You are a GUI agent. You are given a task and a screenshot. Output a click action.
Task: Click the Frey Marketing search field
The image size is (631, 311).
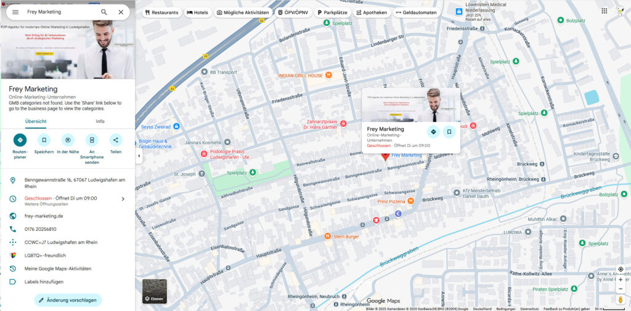tap(59, 12)
